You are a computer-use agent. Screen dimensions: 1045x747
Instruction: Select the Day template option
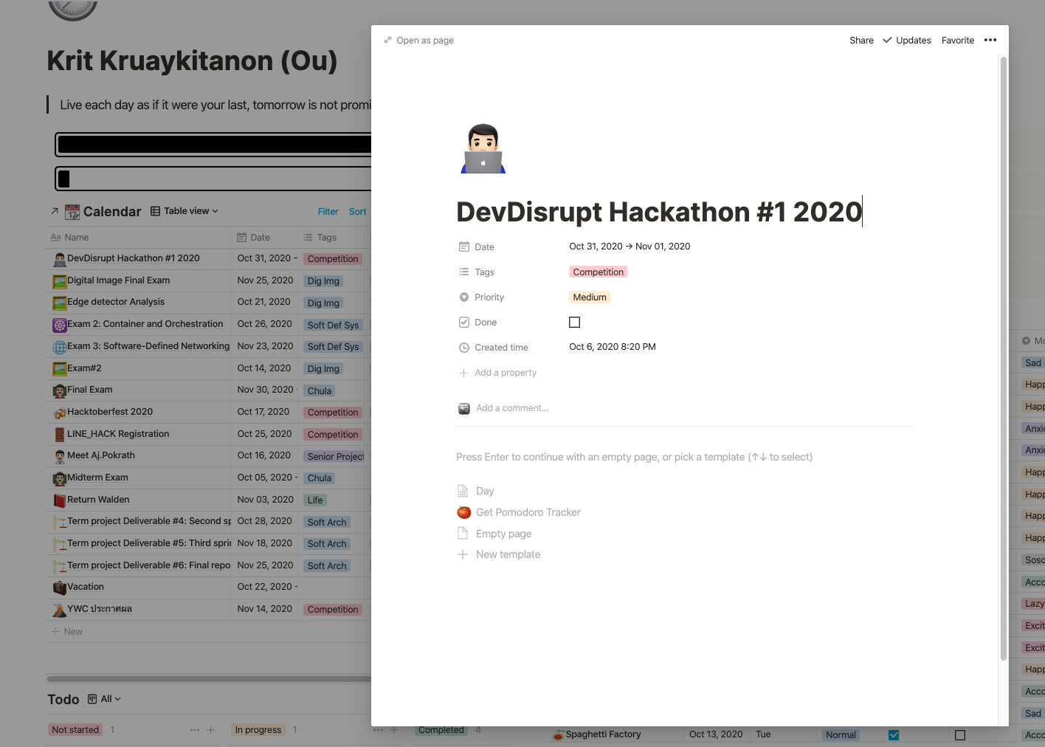(485, 491)
